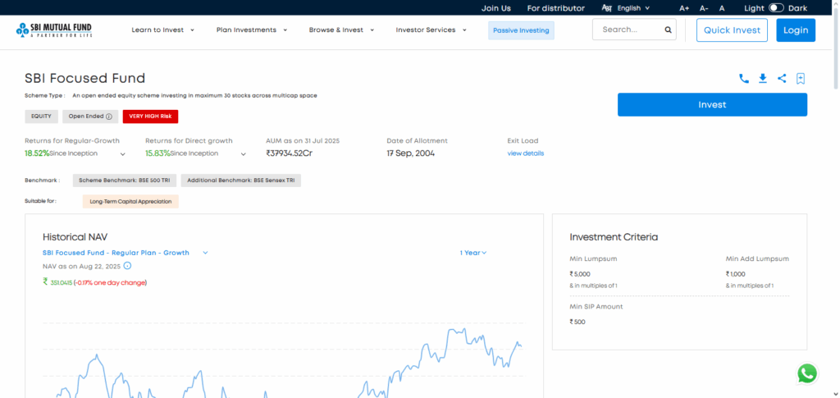Click the SBI Focused Fund heading

(x=84, y=78)
